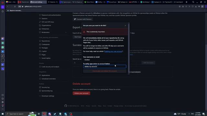Open Copilot settings page
The image size is (207, 116).
coord(44,51)
